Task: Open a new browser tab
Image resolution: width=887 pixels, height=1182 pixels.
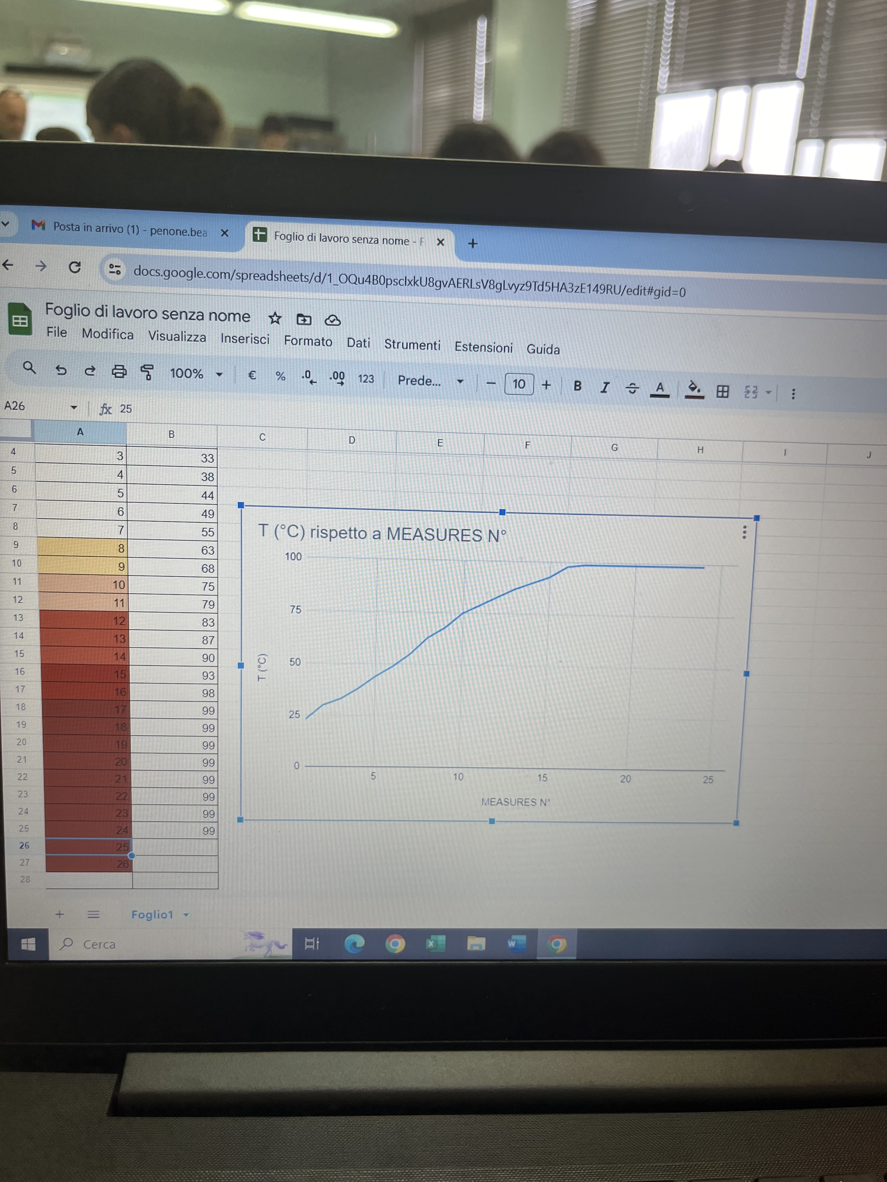Action: [x=473, y=244]
